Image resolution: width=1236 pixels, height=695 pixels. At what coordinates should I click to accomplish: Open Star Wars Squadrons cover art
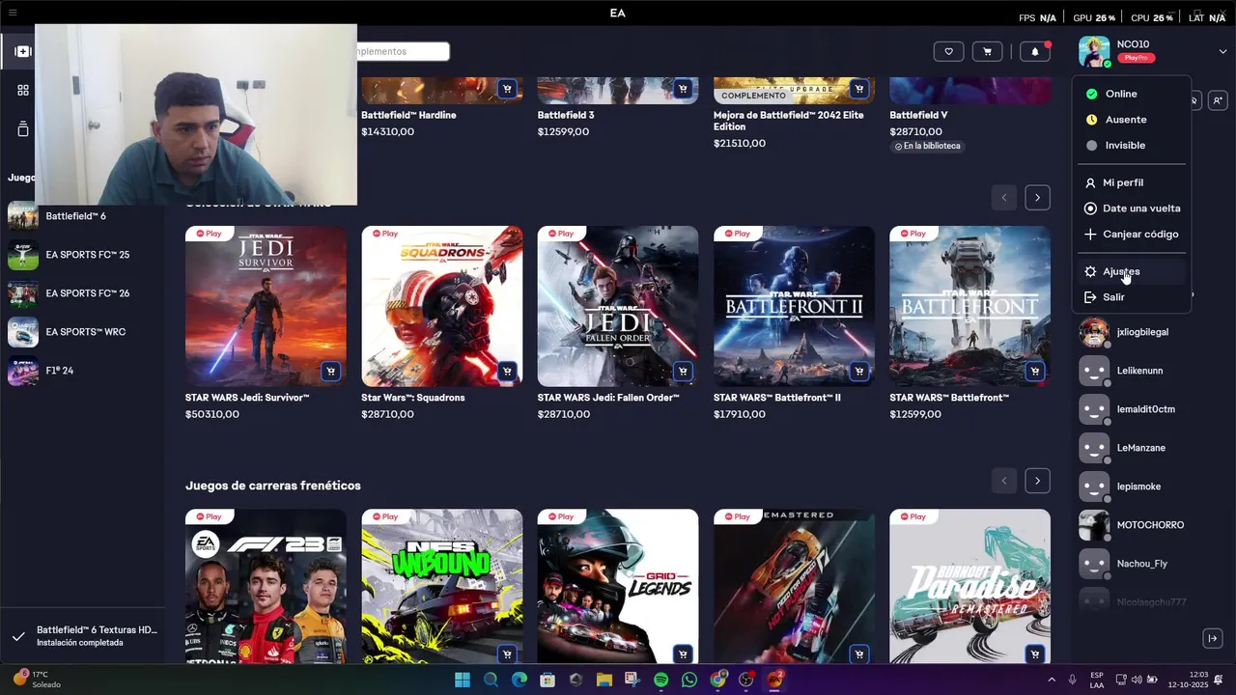[x=442, y=306]
